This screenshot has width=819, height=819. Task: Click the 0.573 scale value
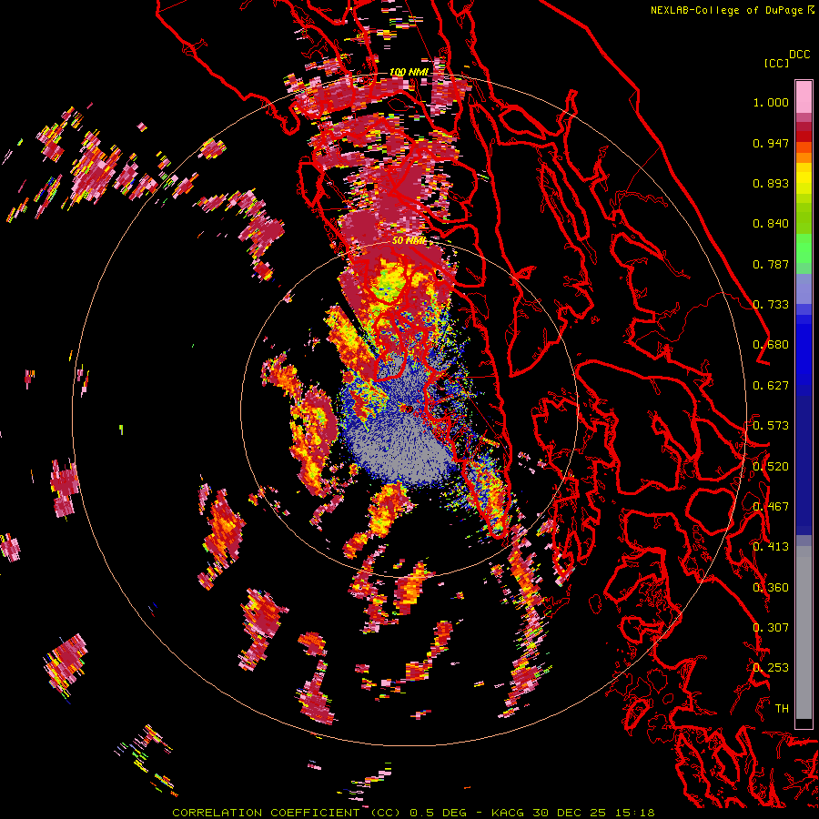[771, 426]
